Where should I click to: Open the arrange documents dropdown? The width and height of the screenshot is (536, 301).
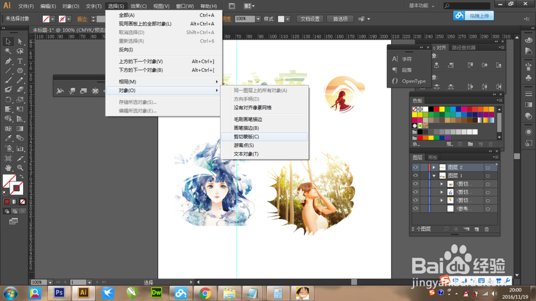pos(249,6)
